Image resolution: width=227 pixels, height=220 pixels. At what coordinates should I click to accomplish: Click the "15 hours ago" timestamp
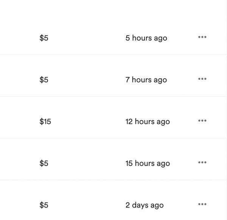(148, 164)
